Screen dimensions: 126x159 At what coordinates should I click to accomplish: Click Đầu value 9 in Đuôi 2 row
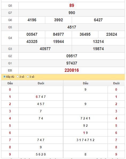[x=85, y=104]
